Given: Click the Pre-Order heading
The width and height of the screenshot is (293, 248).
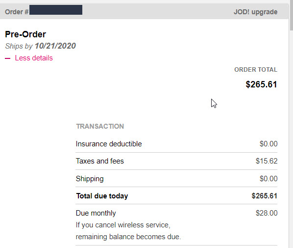Looking at the screenshot, I should [x=25, y=34].
